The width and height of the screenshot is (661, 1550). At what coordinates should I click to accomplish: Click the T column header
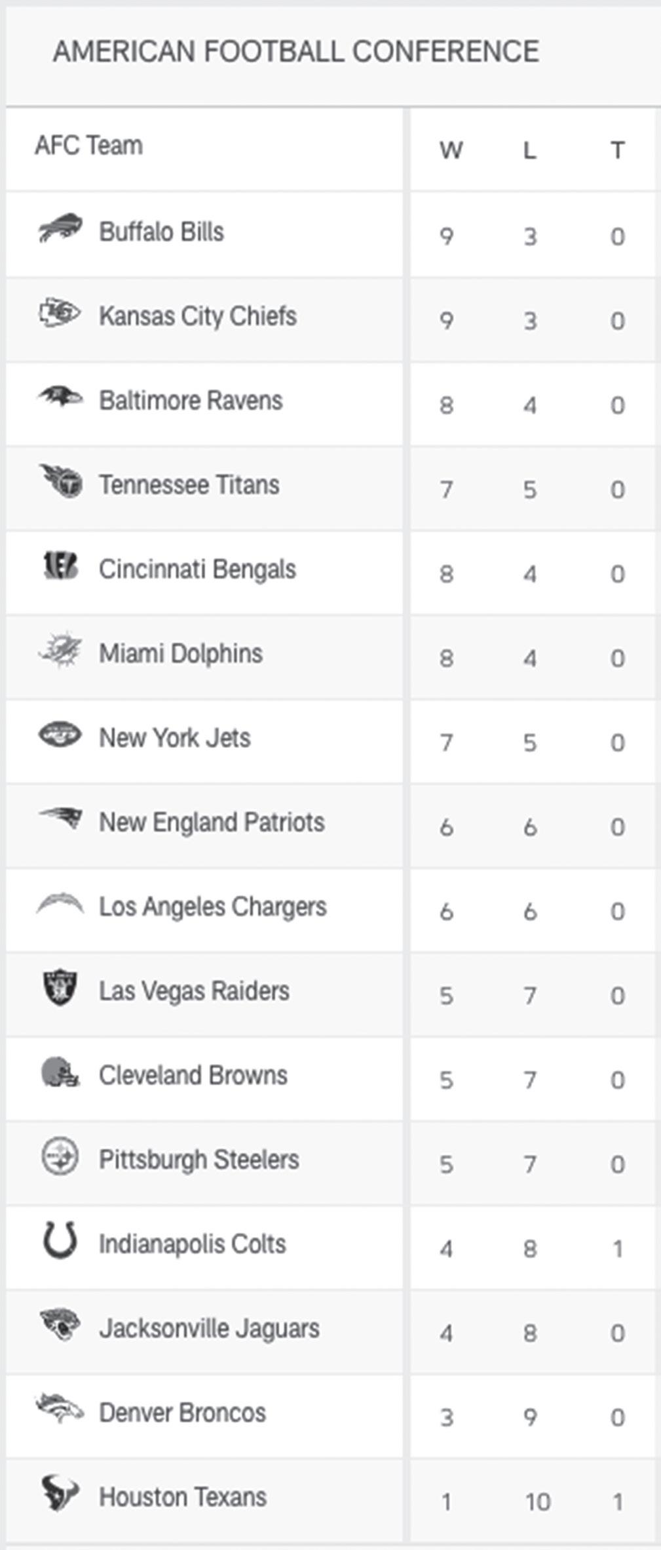617,151
